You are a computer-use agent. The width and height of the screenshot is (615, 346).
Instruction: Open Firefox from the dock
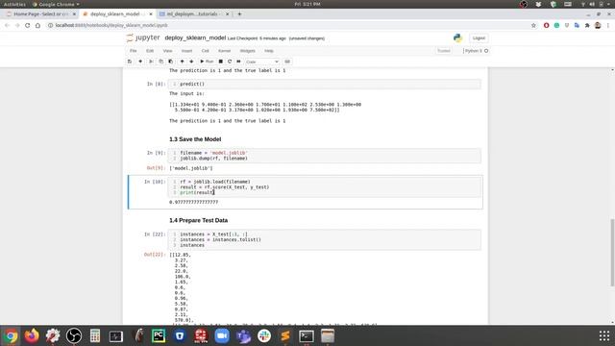(x=32, y=335)
